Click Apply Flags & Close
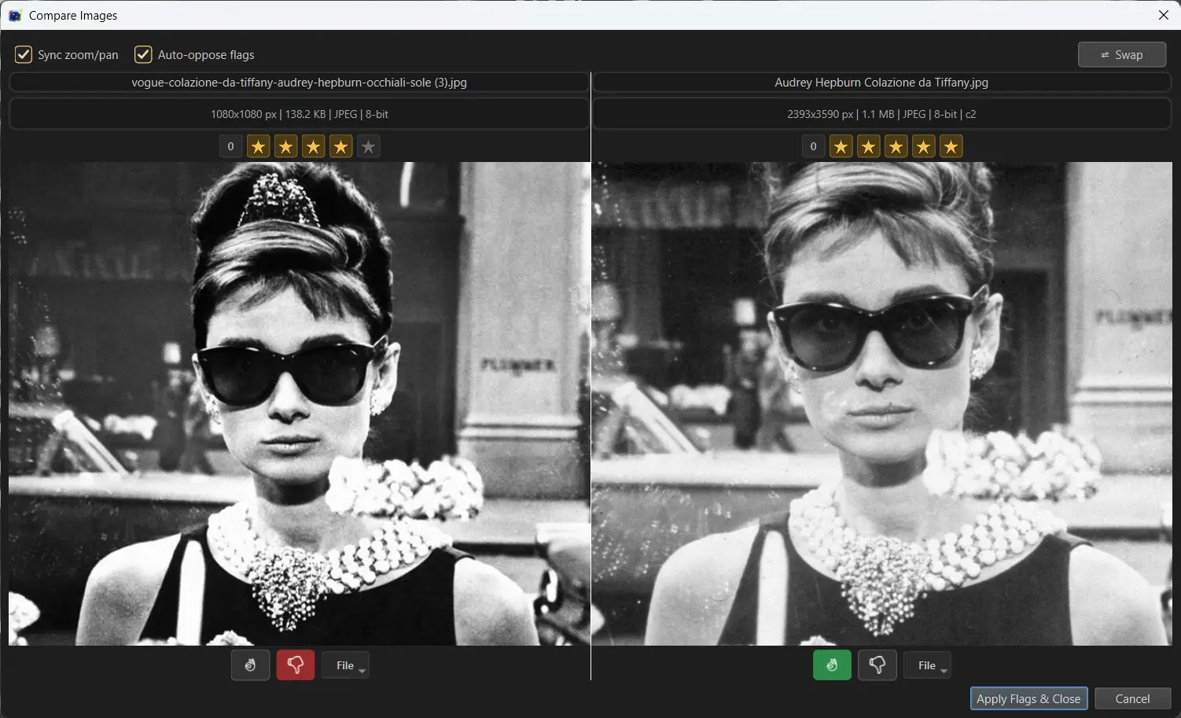 point(1028,698)
